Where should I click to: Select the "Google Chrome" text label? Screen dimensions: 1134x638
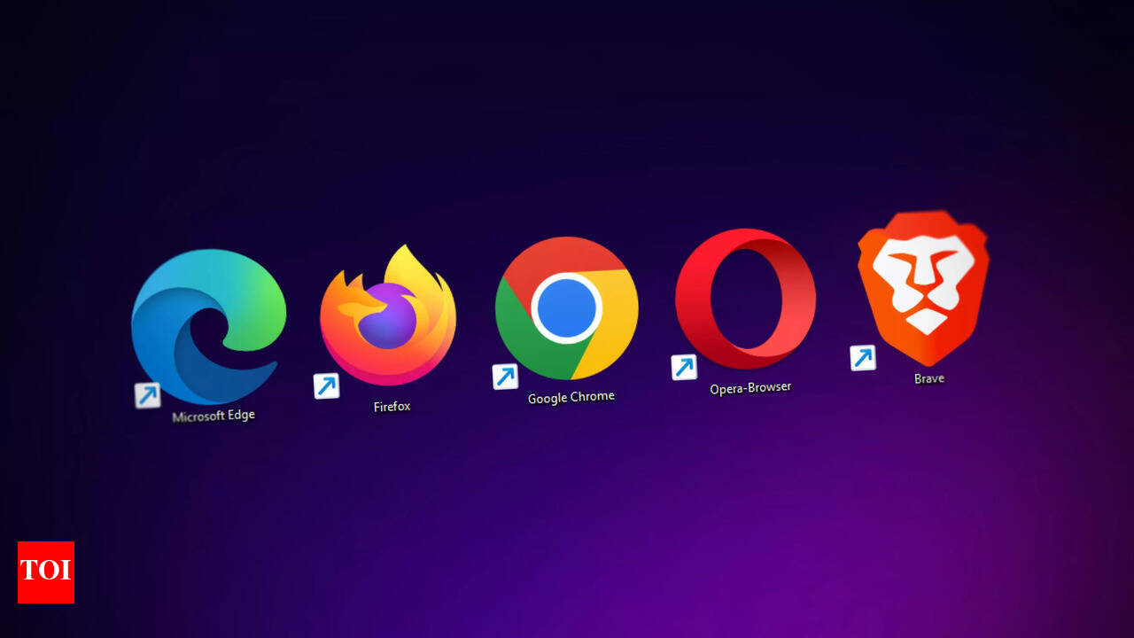(571, 397)
